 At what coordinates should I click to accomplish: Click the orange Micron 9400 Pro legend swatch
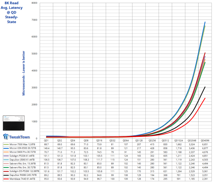point(6,152)
